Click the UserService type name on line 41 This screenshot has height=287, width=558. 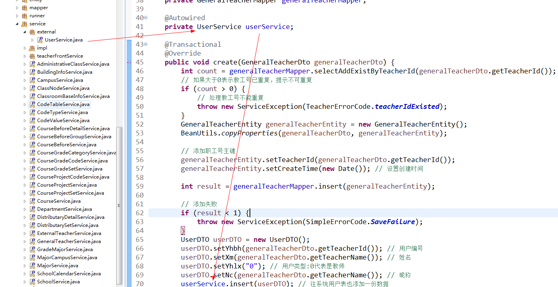tap(219, 27)
